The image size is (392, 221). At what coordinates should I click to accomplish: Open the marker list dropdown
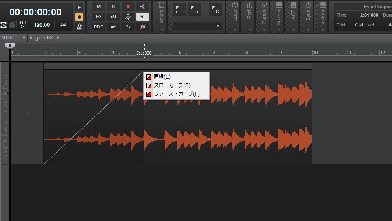[197, 26]
